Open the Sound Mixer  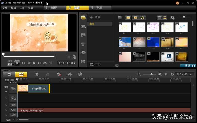coord(70,74)
